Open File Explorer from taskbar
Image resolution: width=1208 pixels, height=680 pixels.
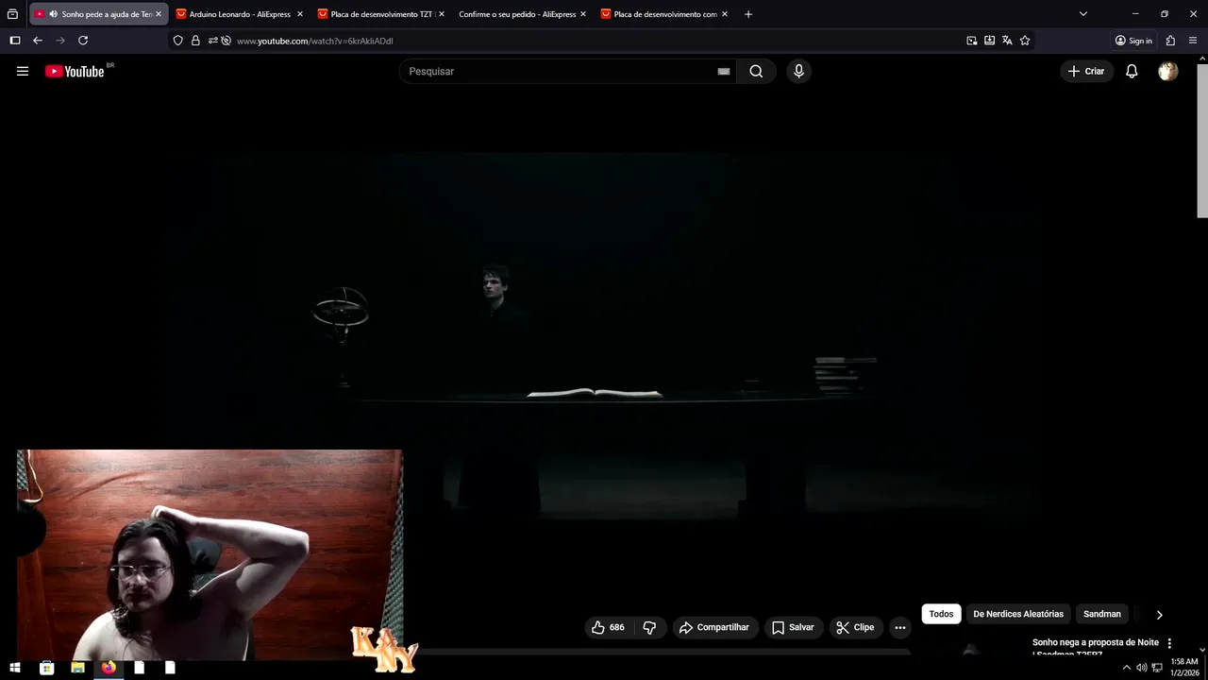pyautogui.click(x=77, y=668)
